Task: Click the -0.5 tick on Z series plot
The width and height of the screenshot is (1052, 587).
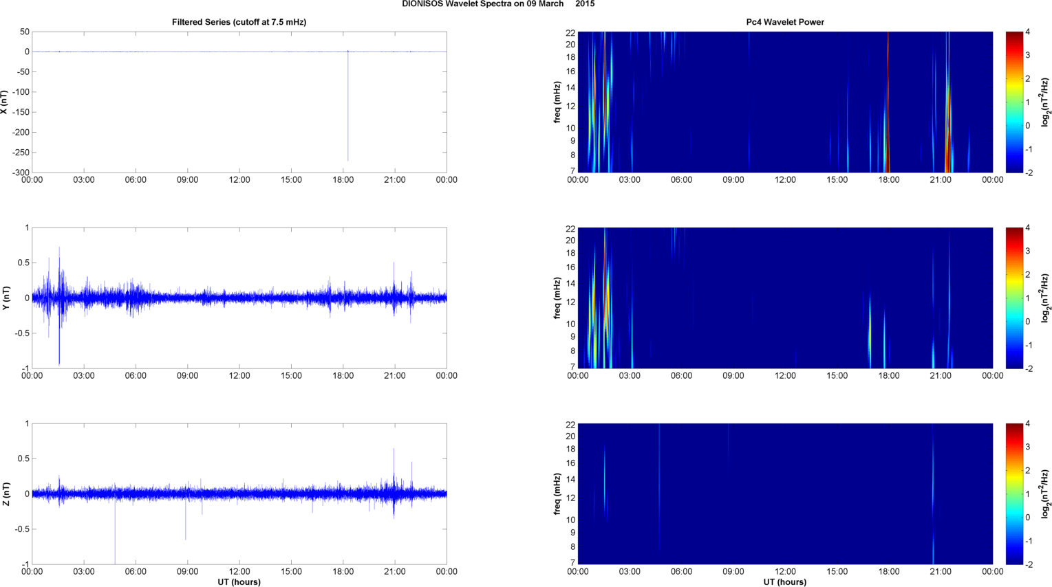Action: coord(21,529)
